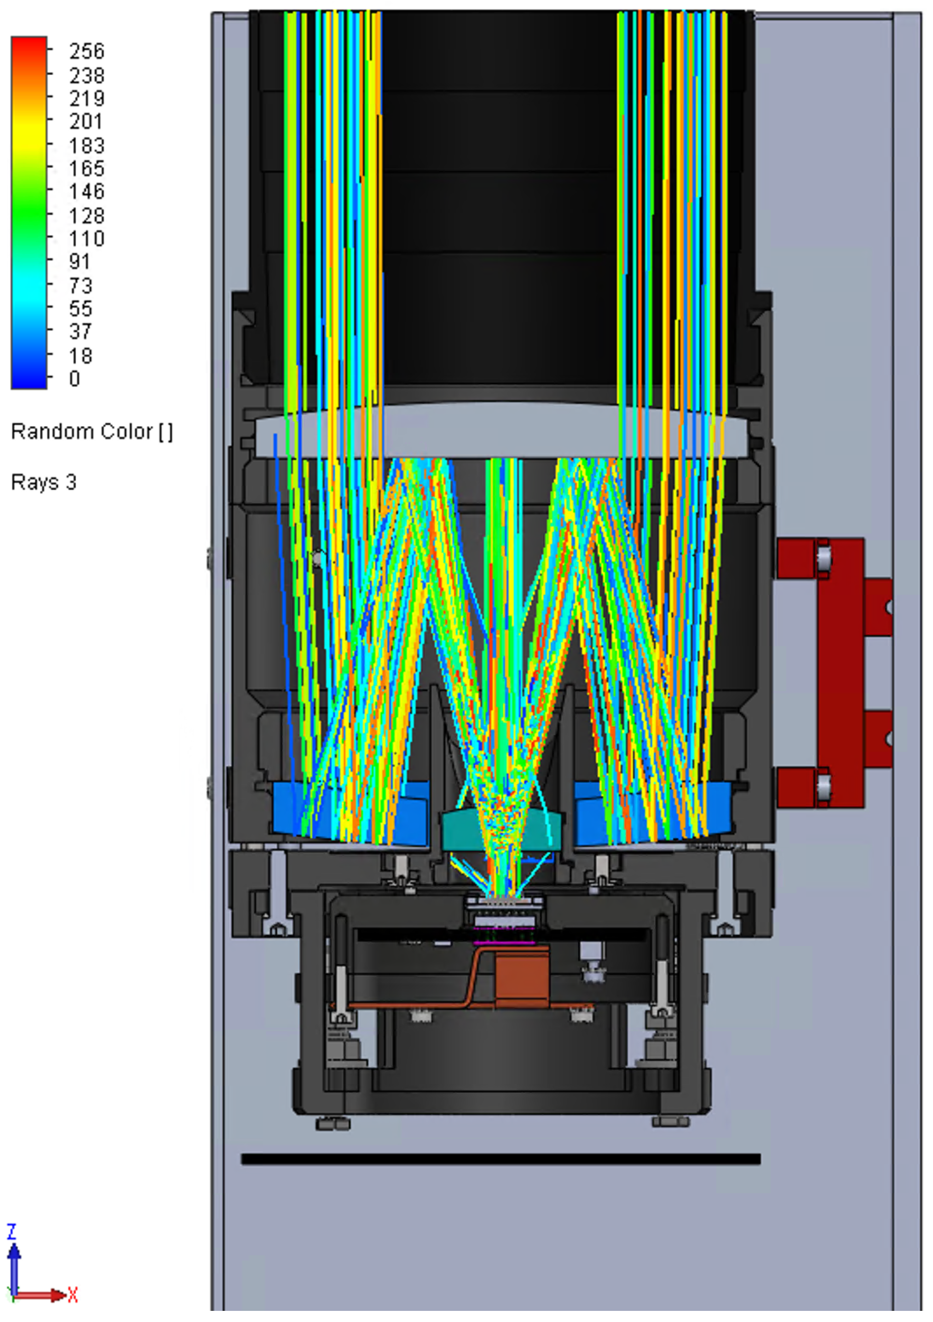Click the color legend gradient bar
This screenshot has width=933, height=1322.
pyautogui.click(x=29, y=212)
